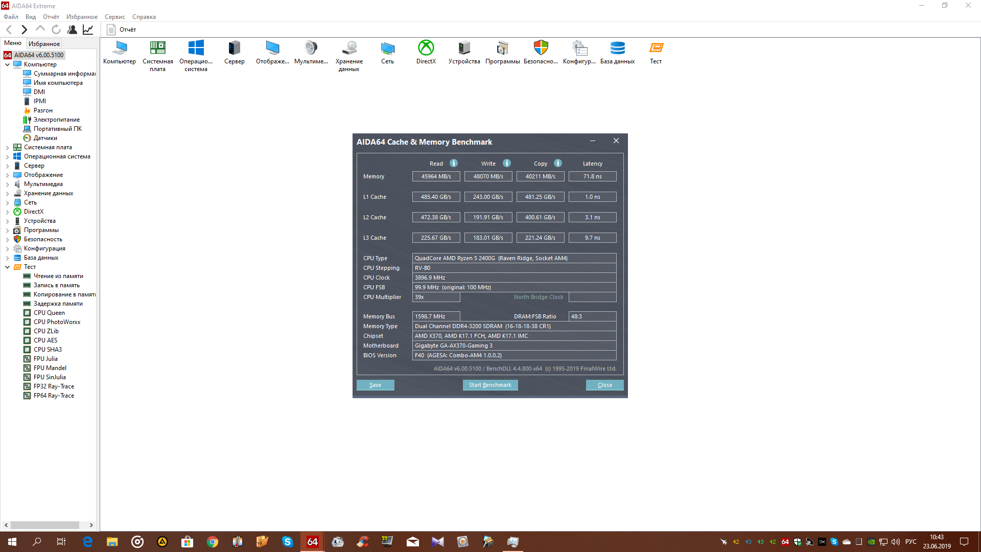Show info for the Read column
The height and width of the screenshot is (552, 981).
click(x=454, y=163)
